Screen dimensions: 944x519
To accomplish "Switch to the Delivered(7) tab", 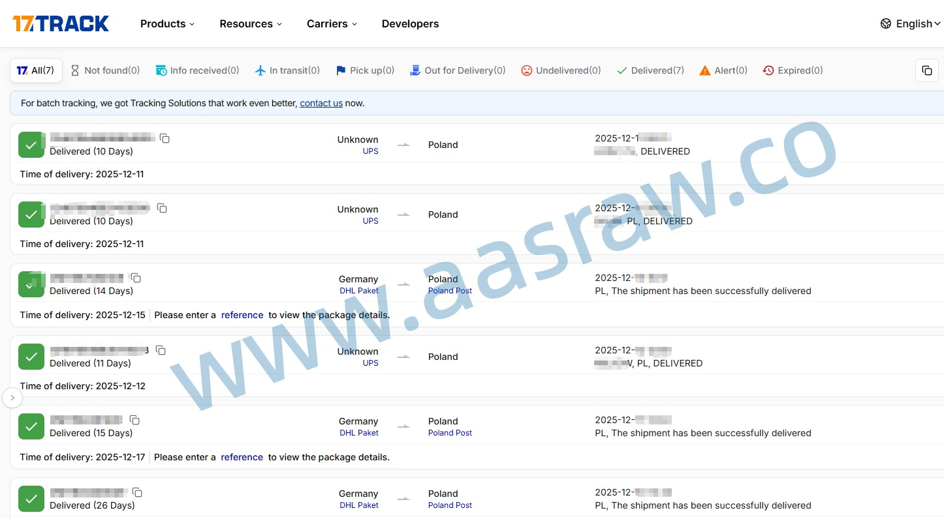I will pyautogui.click(x=650, y=70).
